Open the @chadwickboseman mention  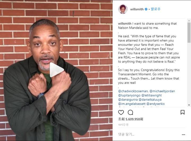(x=133, y=91)
